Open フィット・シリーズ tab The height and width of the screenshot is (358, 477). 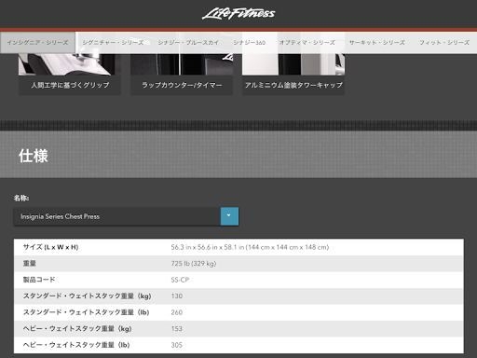pyautogui.click(x=444, y=42)
